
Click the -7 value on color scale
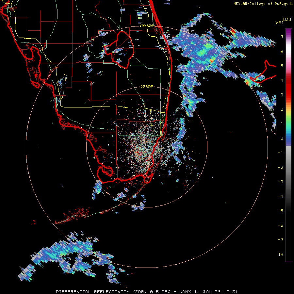[281, 240]
